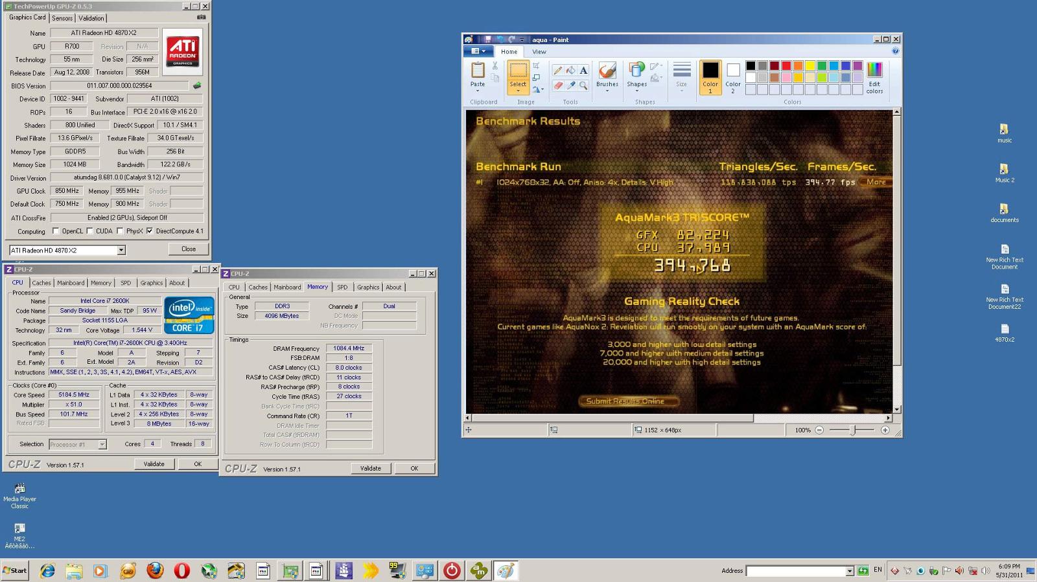Open the 4870x2 desktop file

pos(1005,333)
